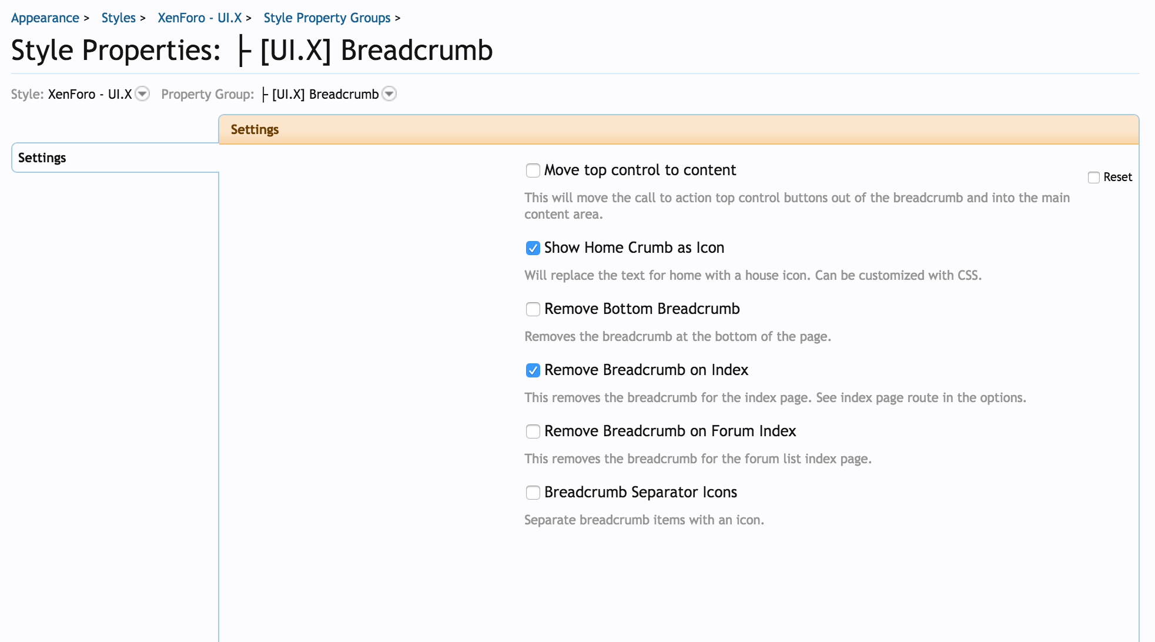Open the Style selector dropdown arrow
The image size is (1155, 642).
(142, 94)
